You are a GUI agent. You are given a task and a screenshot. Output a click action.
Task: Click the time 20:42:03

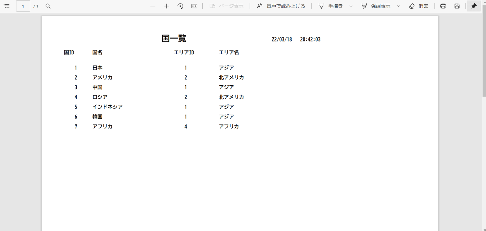tap(310, 39)
